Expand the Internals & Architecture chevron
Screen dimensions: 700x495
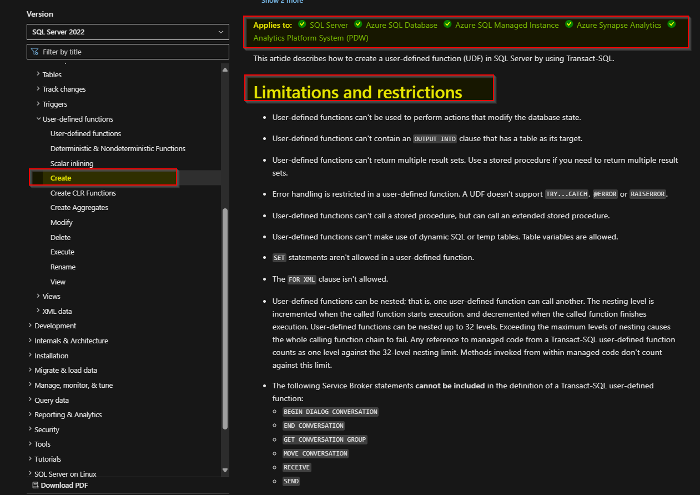(x=30, y=341)
